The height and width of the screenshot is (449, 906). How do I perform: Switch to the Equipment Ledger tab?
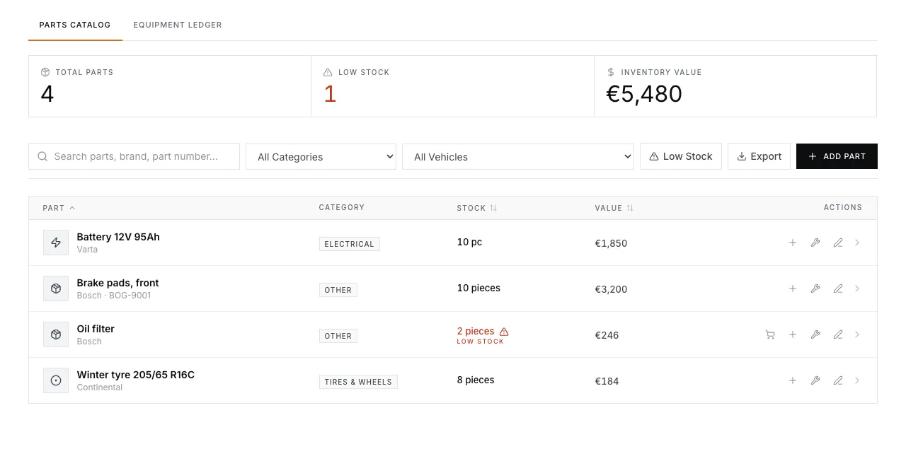pyautogui.click(x=178, y=25)
